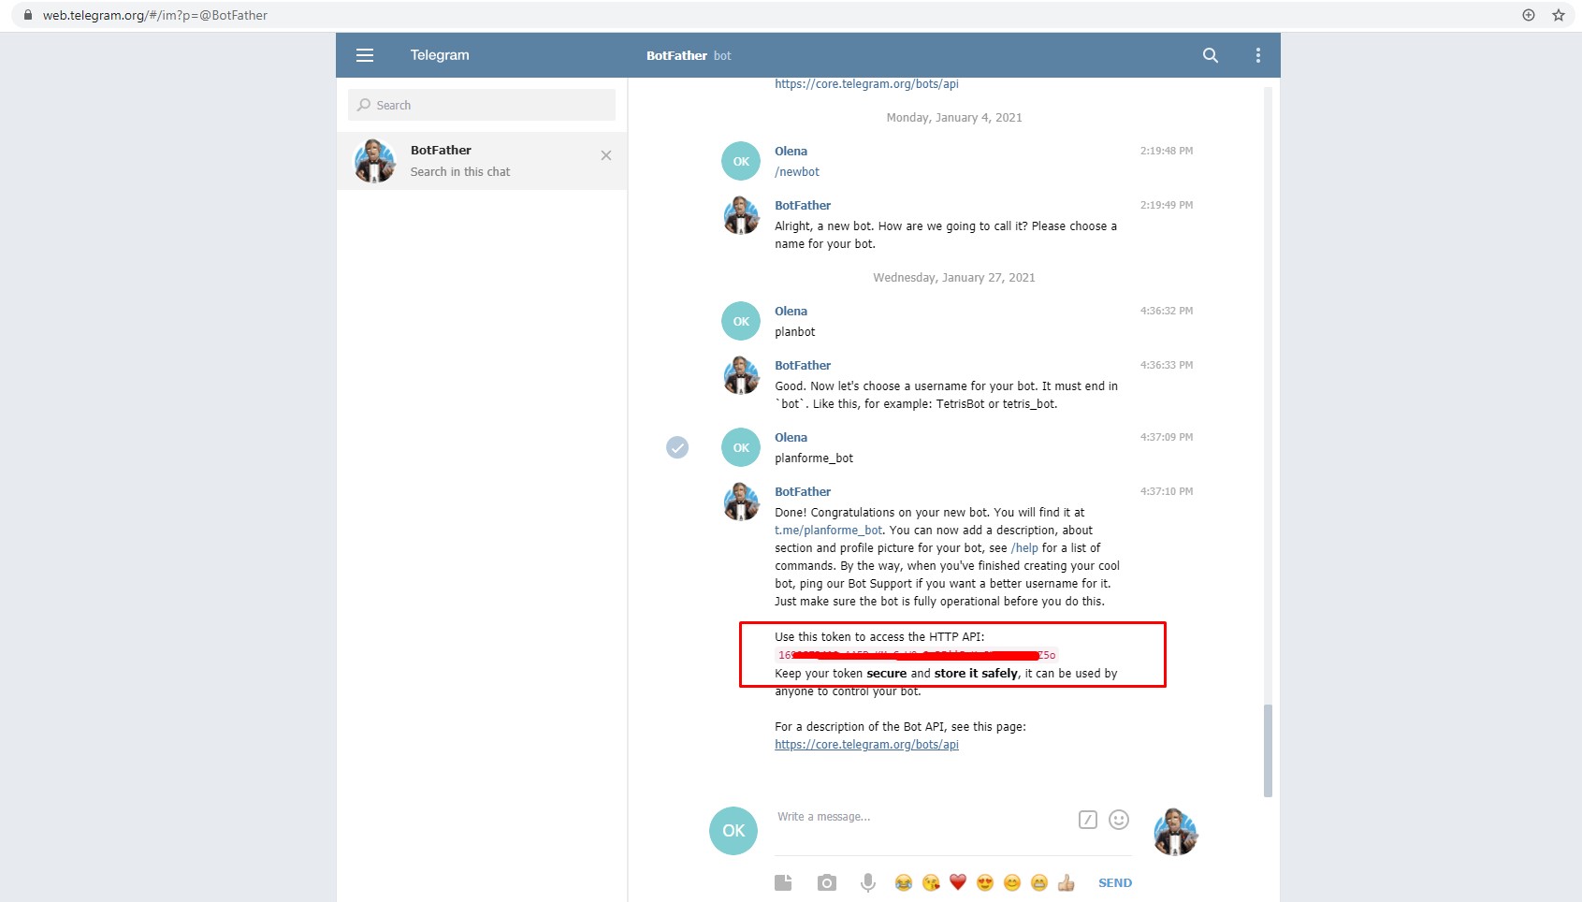1582x902 pixels.
Task: Click Olena name above /newbot message
Action: pos(791,152)
